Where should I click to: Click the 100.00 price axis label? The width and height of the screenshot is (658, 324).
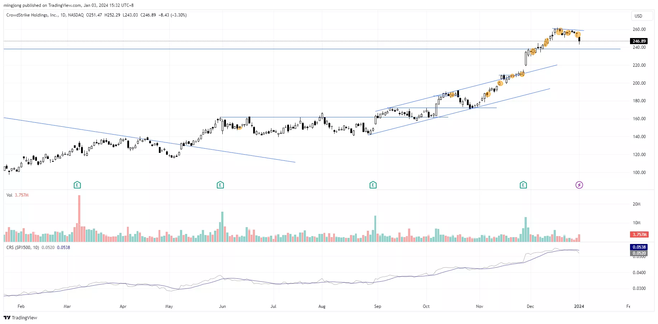click(639, 173)
